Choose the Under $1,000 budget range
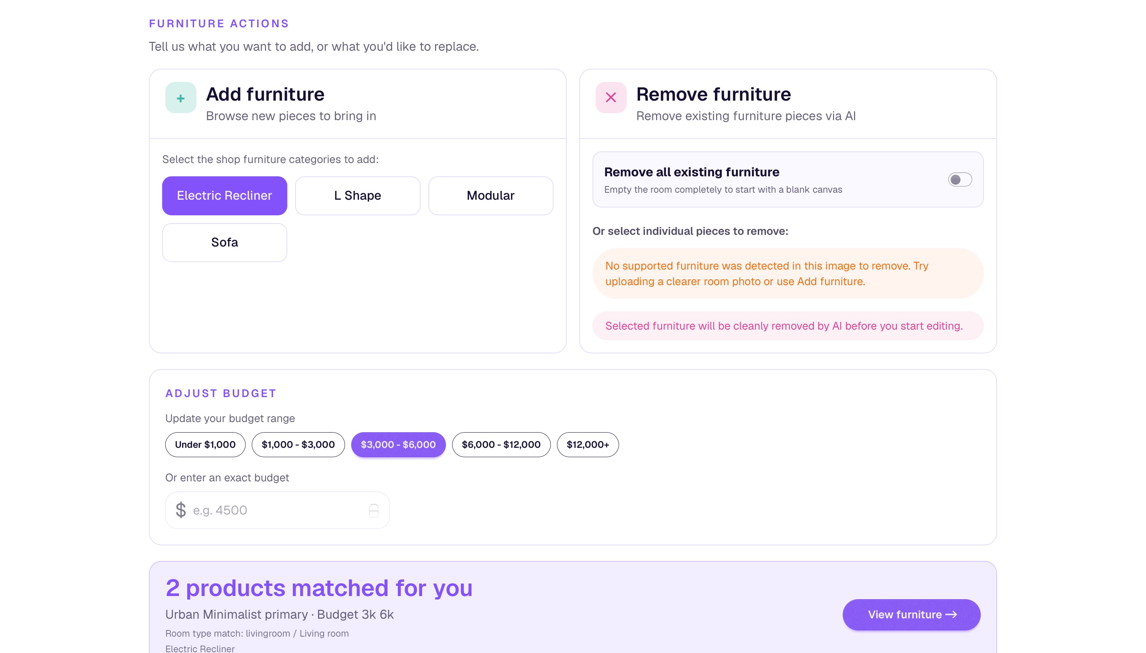Image resolution: width=1146 pixels, height=653 pixels. pos(205,444)
